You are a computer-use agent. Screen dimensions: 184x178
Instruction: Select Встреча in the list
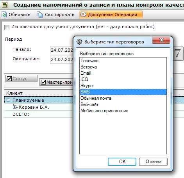coord(123,67)
